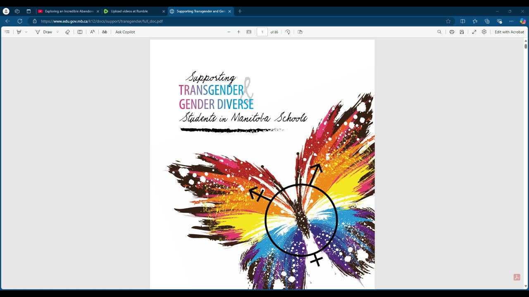529x297 pixels.
Task: Click the page number input box
Action: (x=262, y=32)
